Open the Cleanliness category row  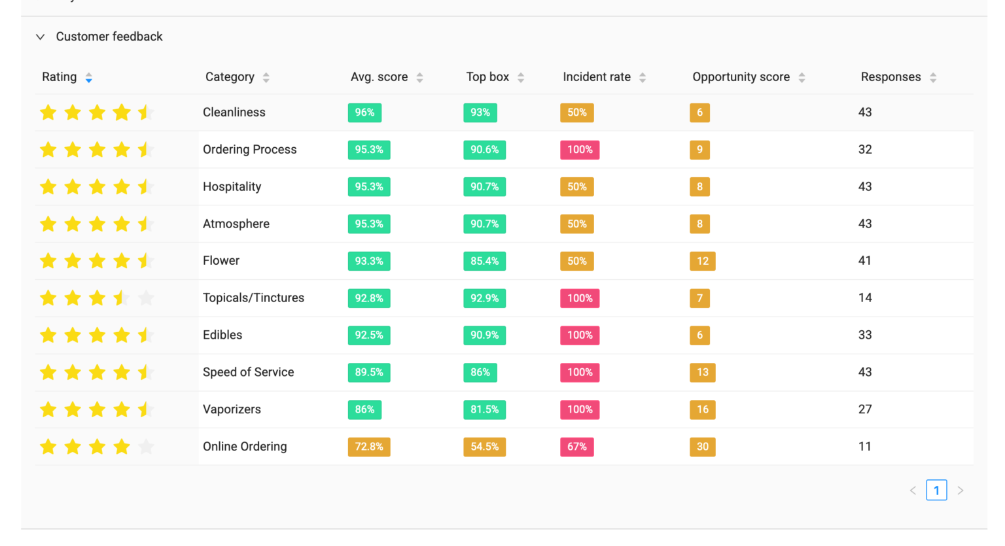[x=234, y=112]
